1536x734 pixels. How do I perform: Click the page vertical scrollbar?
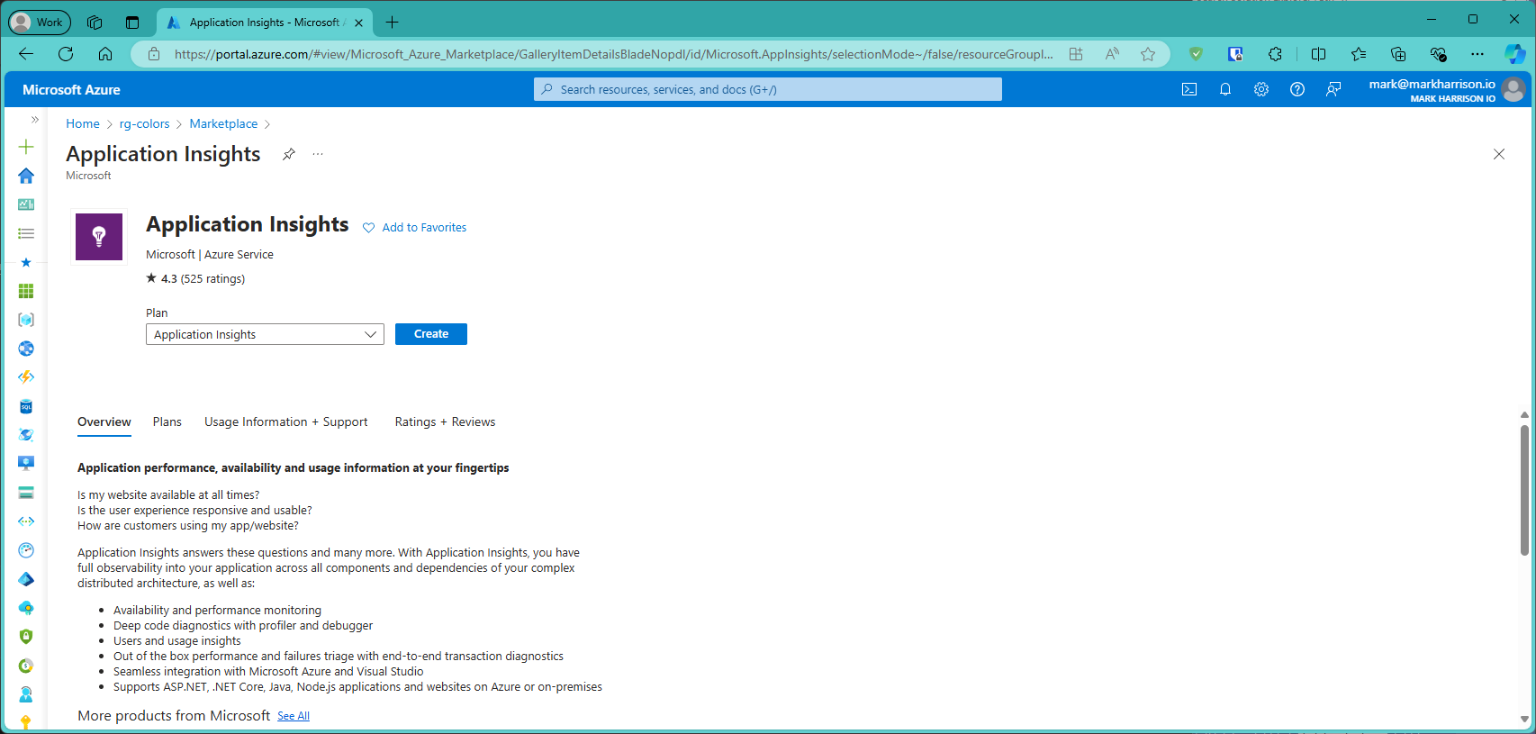1523,491
